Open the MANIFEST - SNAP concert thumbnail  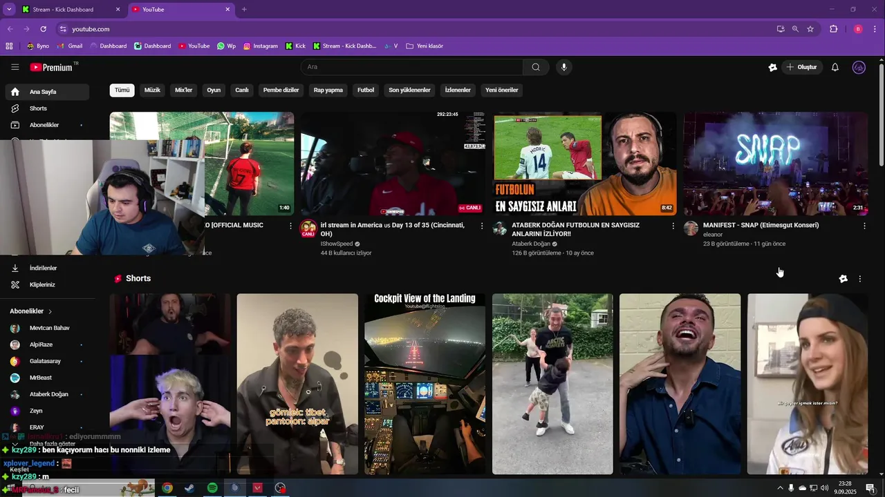(x=776, y=164)
